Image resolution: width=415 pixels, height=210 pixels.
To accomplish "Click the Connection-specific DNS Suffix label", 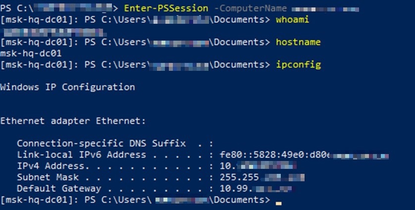I will click(102, 144).
